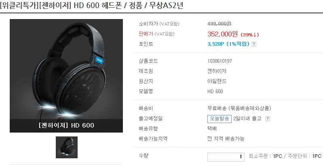Click the product title with HD 600 헤드폰

click(92, 6)
